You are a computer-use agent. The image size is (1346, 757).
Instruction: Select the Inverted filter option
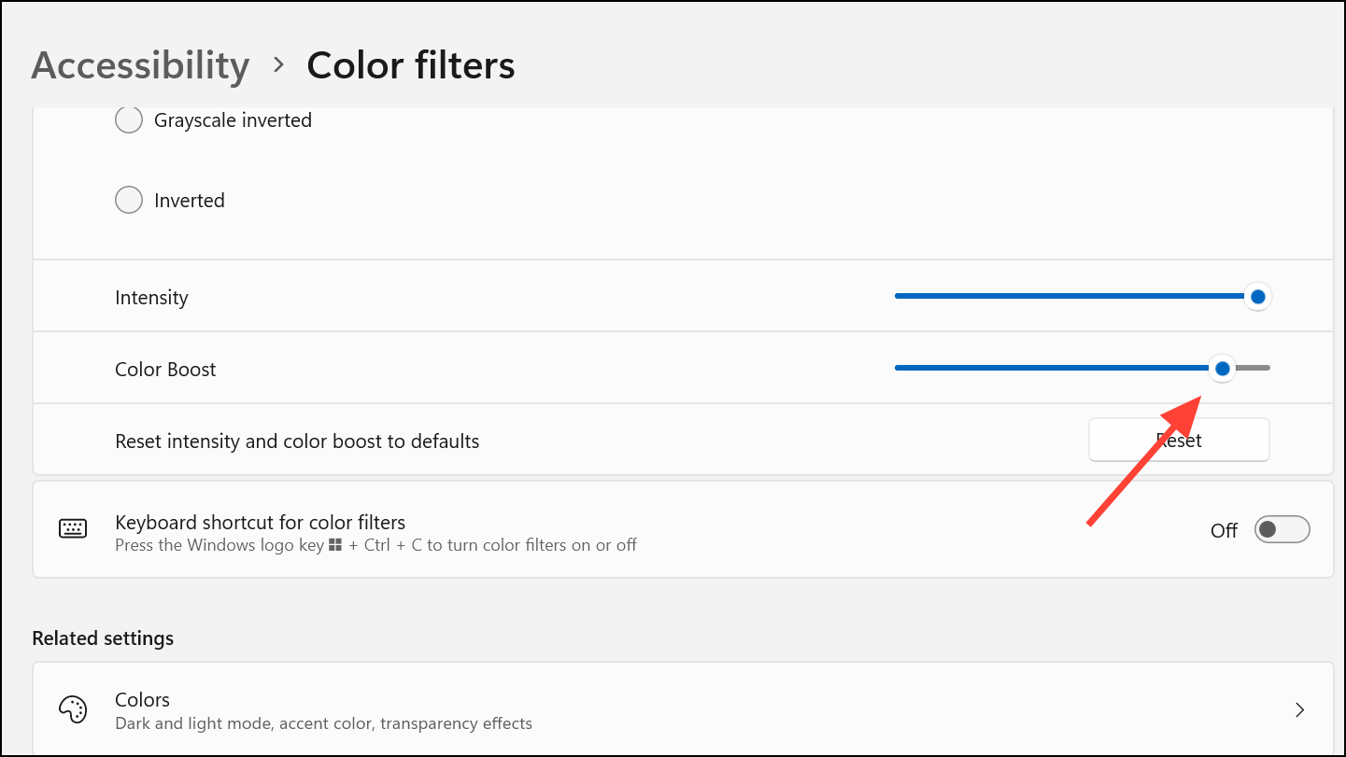pyautogui.click(x=129, y=200)
